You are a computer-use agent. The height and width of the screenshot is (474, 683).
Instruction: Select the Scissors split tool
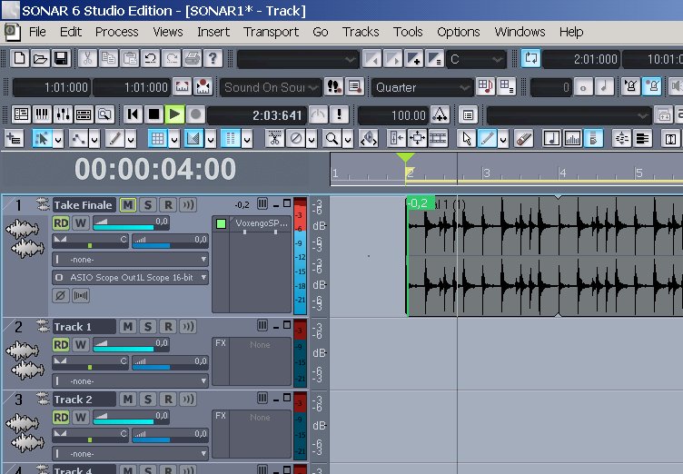(x=274, y=139)
